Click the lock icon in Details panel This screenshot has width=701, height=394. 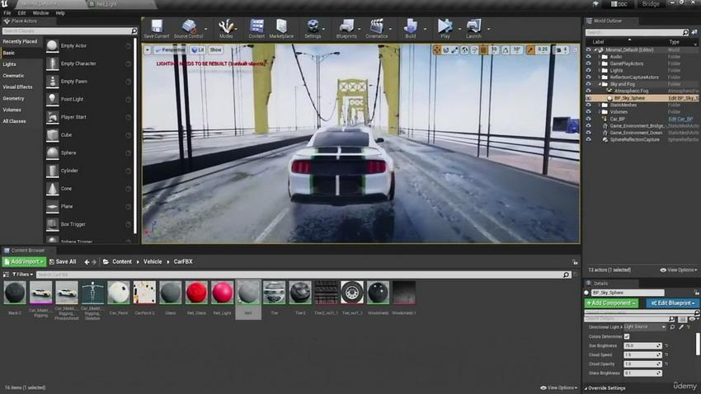coord(697,293)
